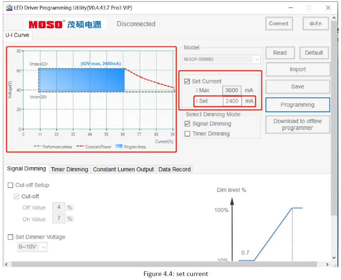Screen dimensions: 341x280
Task: Select the Timer Dimming tab
Action: [x=70, y=169]
